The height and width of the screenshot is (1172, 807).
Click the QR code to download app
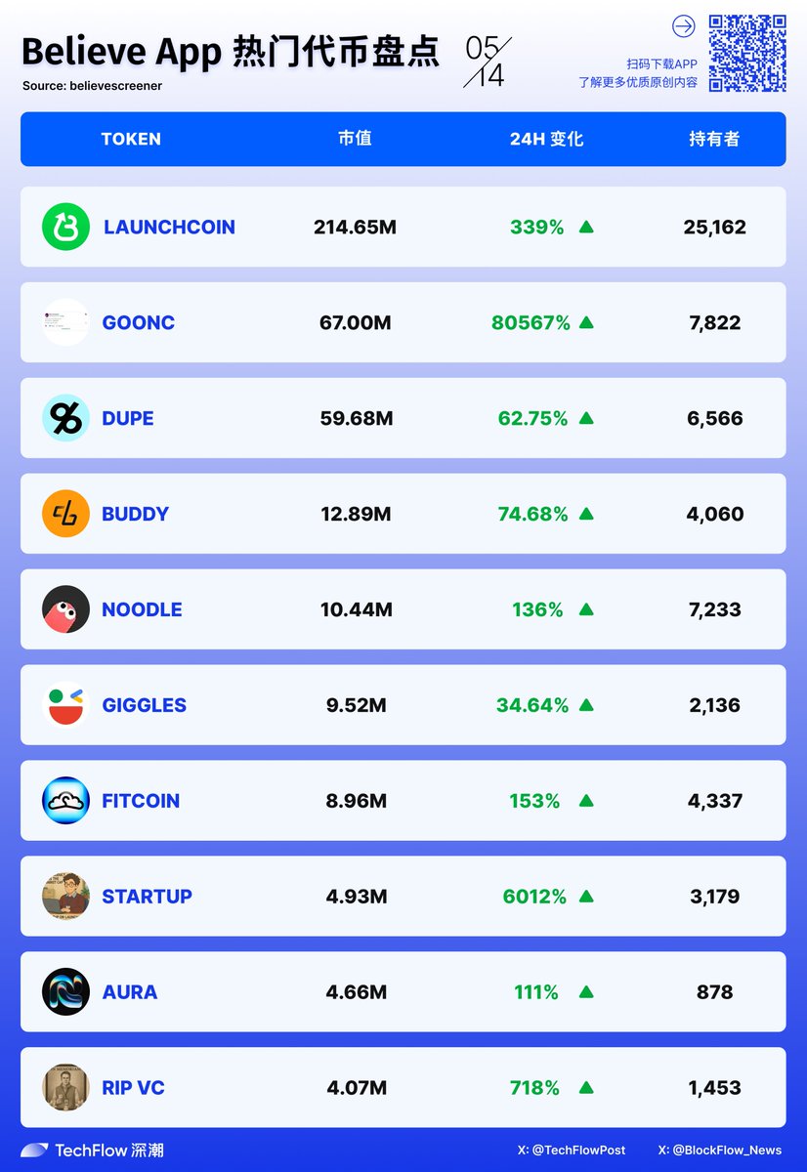747,54
